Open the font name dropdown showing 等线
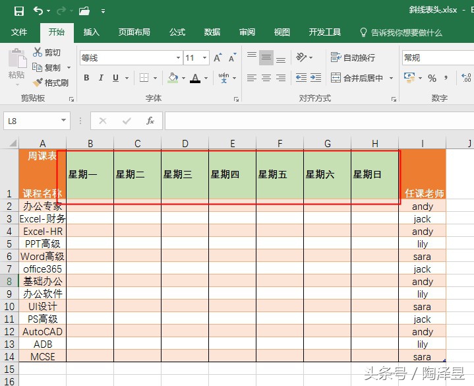Viewport: 474px width, 386px height. click(x=179, y=58)
